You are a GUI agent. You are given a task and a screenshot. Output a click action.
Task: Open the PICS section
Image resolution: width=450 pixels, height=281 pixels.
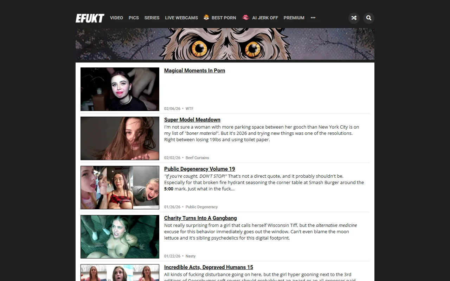click(x=134, y=18)
